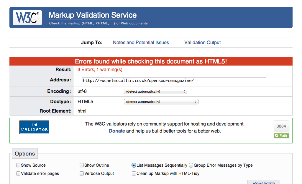Click the Address URL input field
The height and width of the screenshot is (184, 302).
point(174,81)
